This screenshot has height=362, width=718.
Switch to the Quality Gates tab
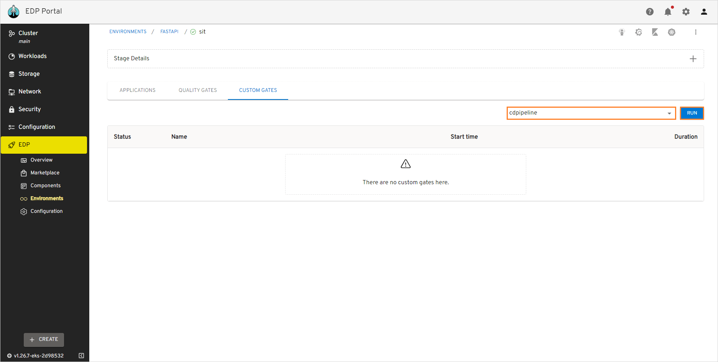pos(198,90)
